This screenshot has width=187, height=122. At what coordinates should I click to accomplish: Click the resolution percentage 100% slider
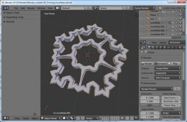click(x=150, y=105)
